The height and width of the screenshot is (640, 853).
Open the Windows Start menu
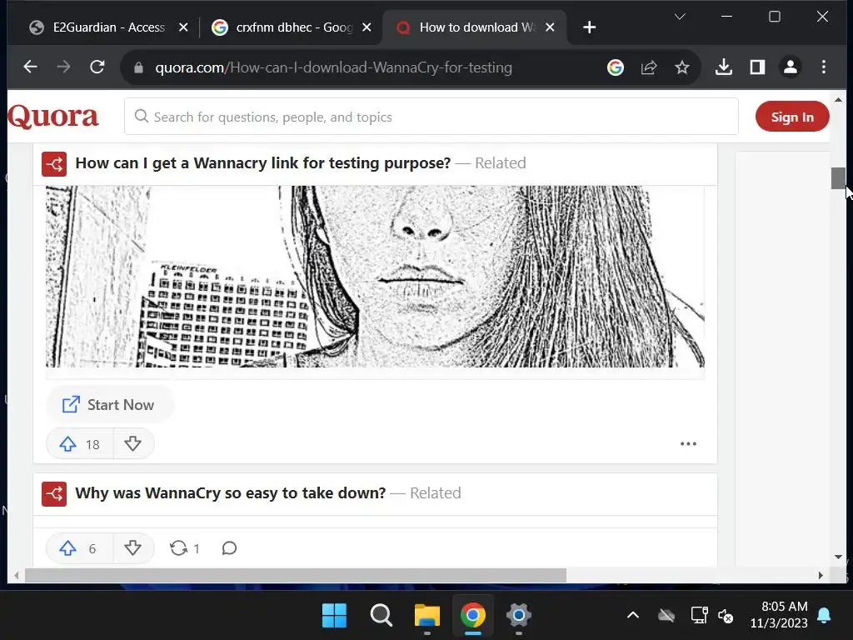click(334, 616)
